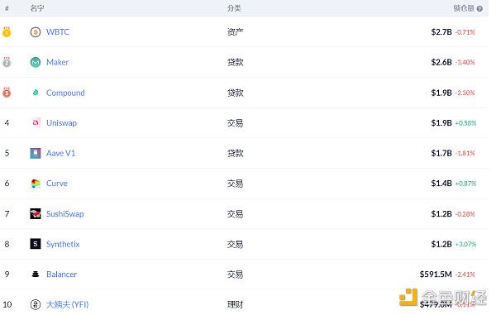Open the 大姨夫 (YFI) project link
The image size is (496, 315).
[x=68, y=304]
